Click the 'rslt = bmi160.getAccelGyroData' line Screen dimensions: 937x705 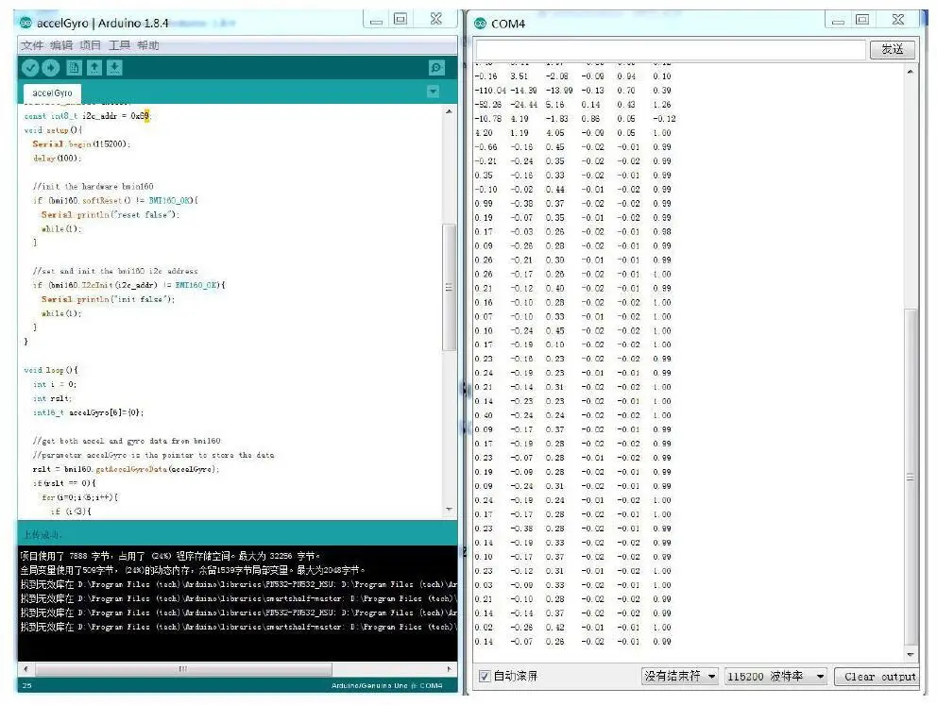[x=126, y=469]
